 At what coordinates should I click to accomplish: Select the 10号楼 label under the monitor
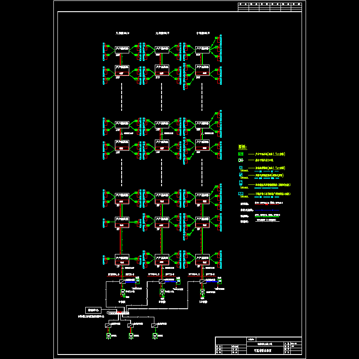[x=202, y=302]
